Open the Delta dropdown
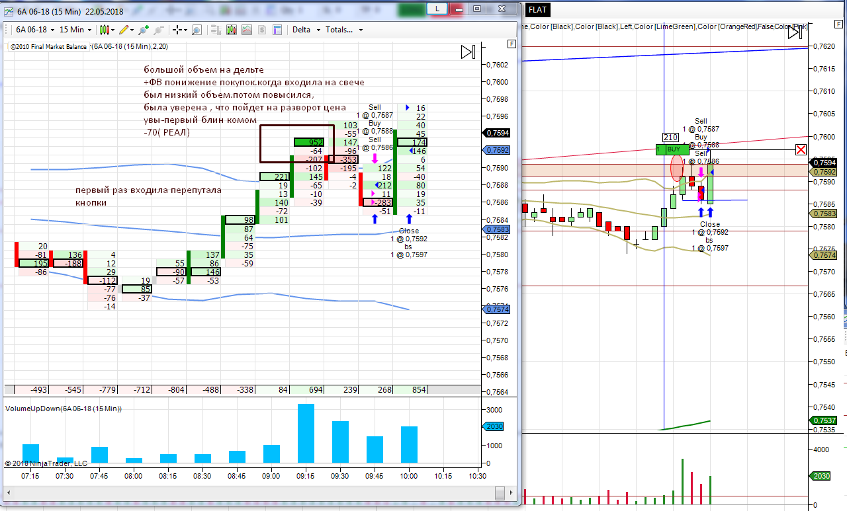 coord(306,30)
